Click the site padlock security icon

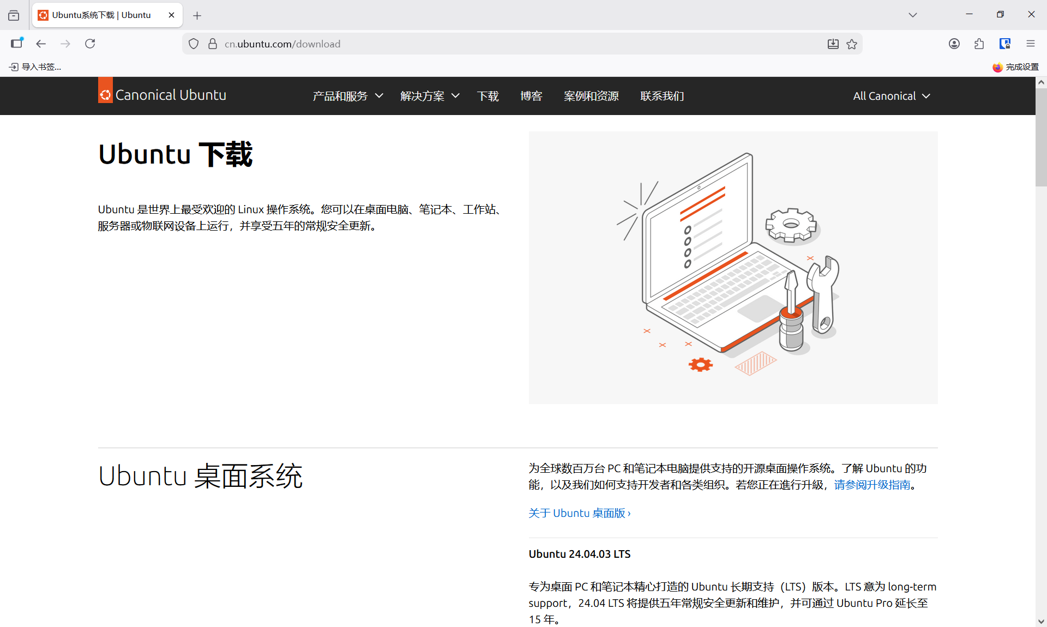click(213, 44)
